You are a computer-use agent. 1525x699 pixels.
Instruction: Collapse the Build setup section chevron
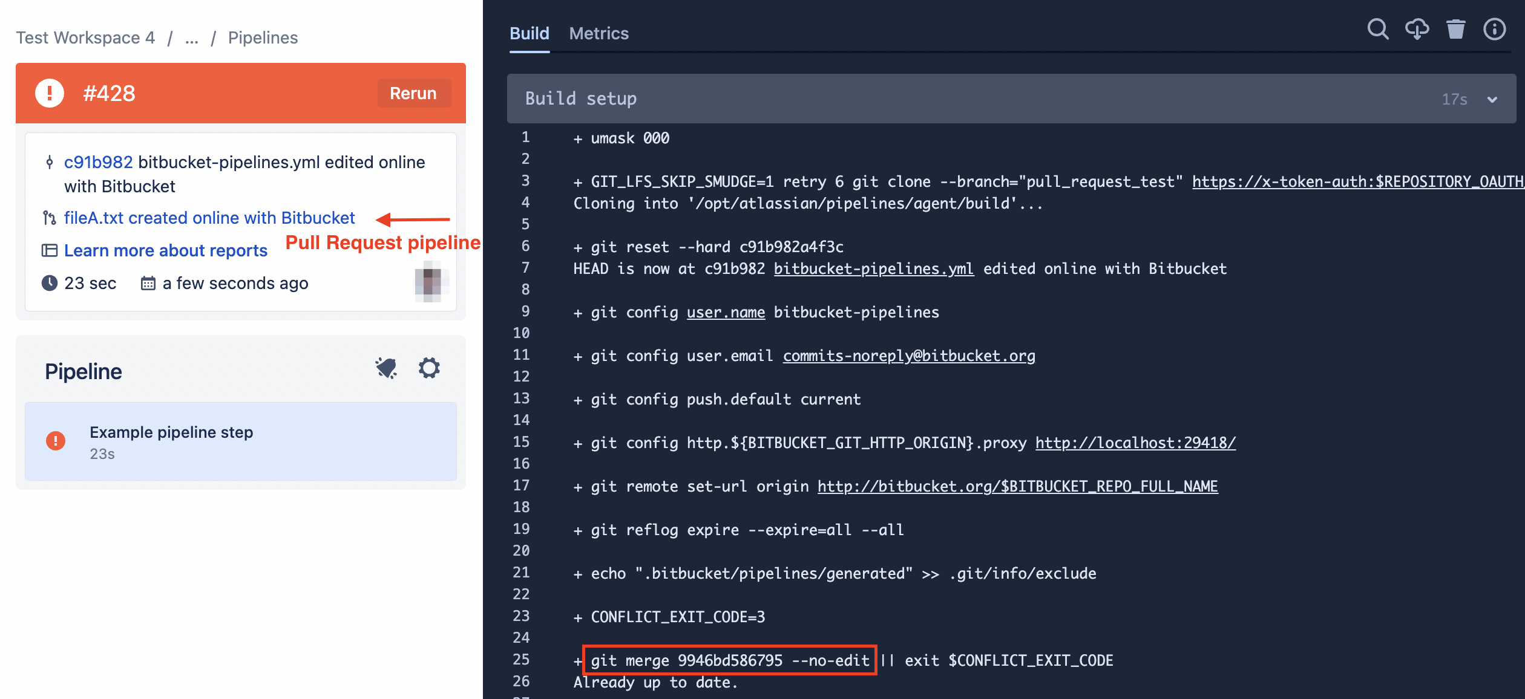(x=1492, y=99)
